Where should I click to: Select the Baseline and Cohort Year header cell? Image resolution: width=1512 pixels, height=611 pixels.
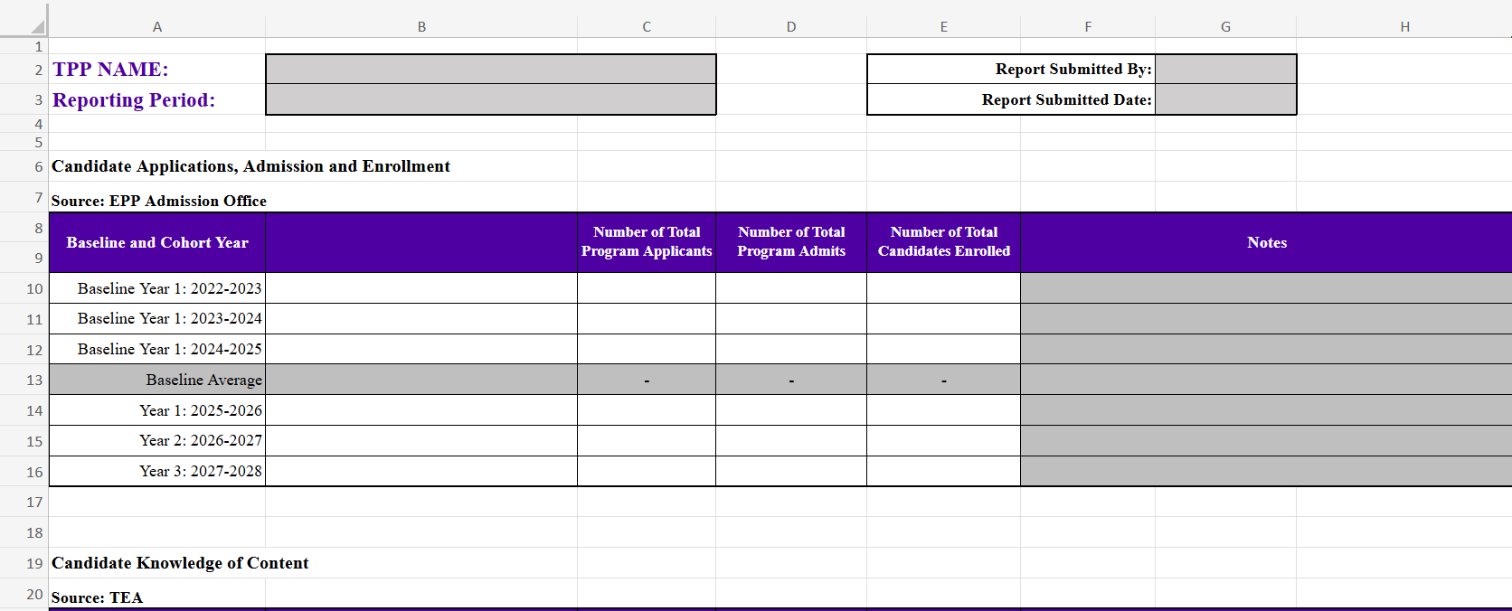click(x=156, y=242)
